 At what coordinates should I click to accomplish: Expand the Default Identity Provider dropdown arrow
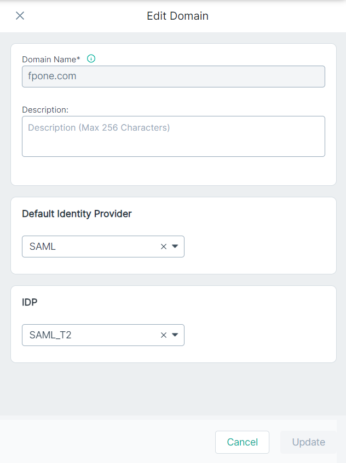pyautogui.click(x=175, y=247)
